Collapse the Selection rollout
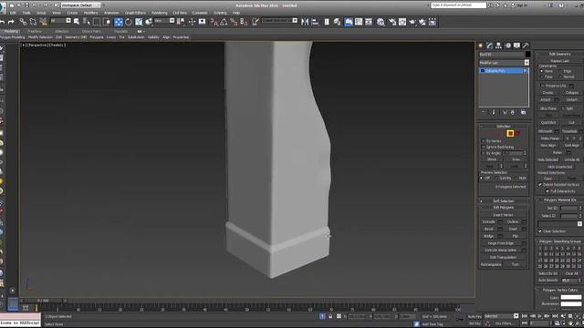584x328 pixels. point(504,127)
